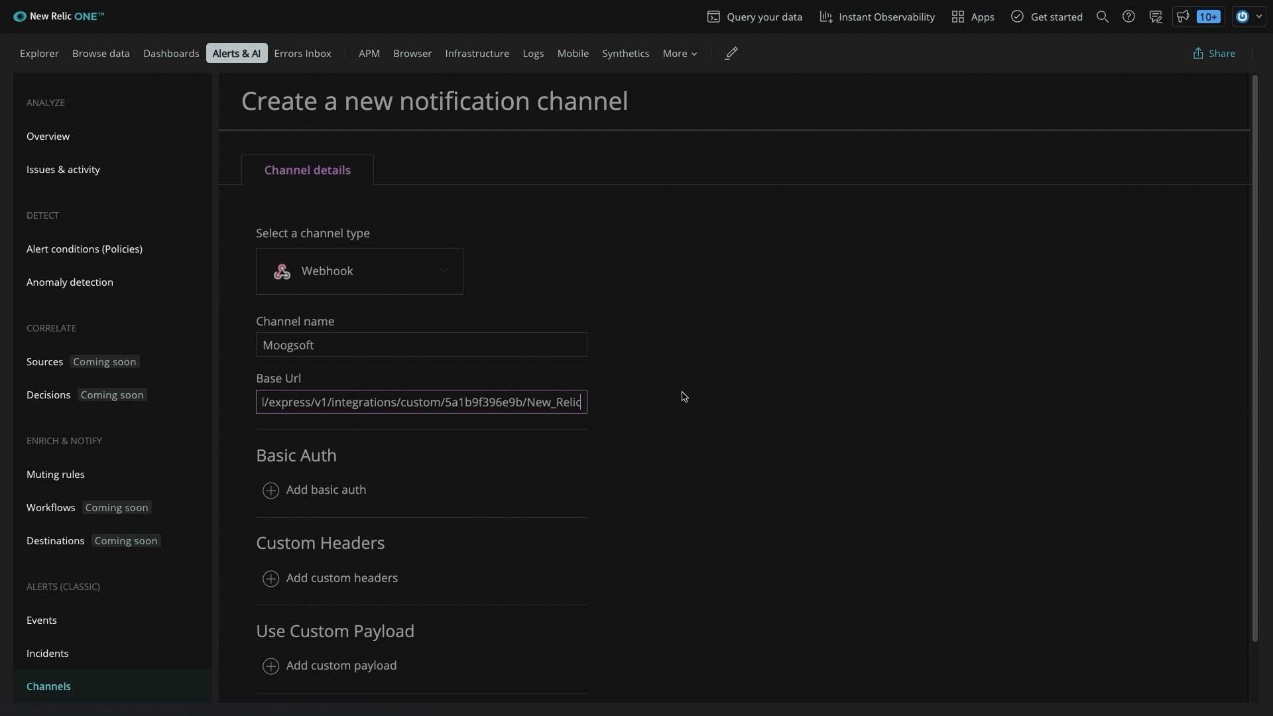Click the New Relic ONE logo
Screen dimensions: 1273x716
[x=59, y=17]
